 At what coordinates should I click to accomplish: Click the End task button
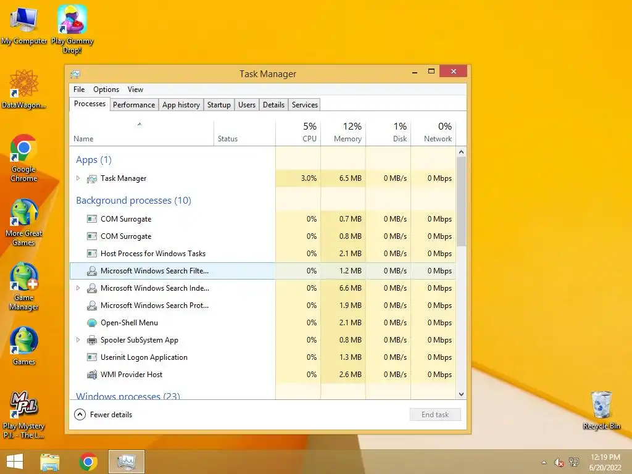(435, 414)
